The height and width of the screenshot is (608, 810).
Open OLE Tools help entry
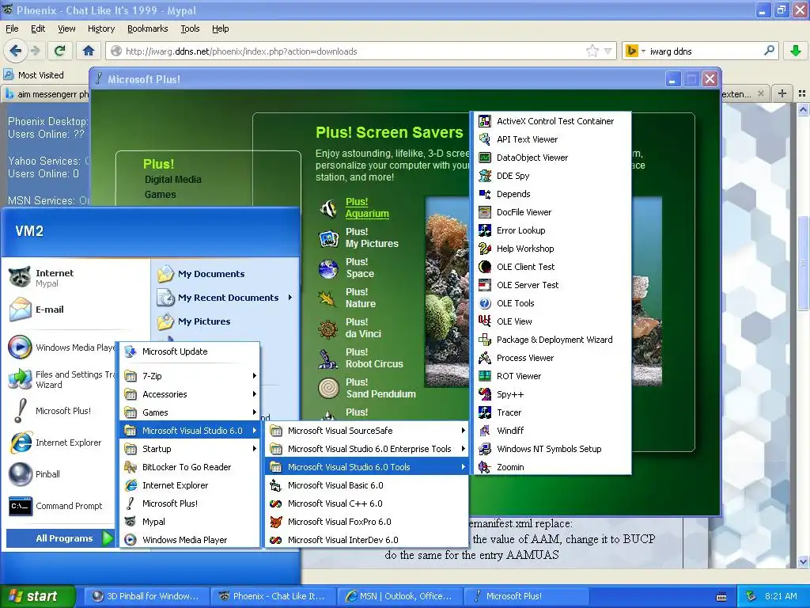pos(552,303)
